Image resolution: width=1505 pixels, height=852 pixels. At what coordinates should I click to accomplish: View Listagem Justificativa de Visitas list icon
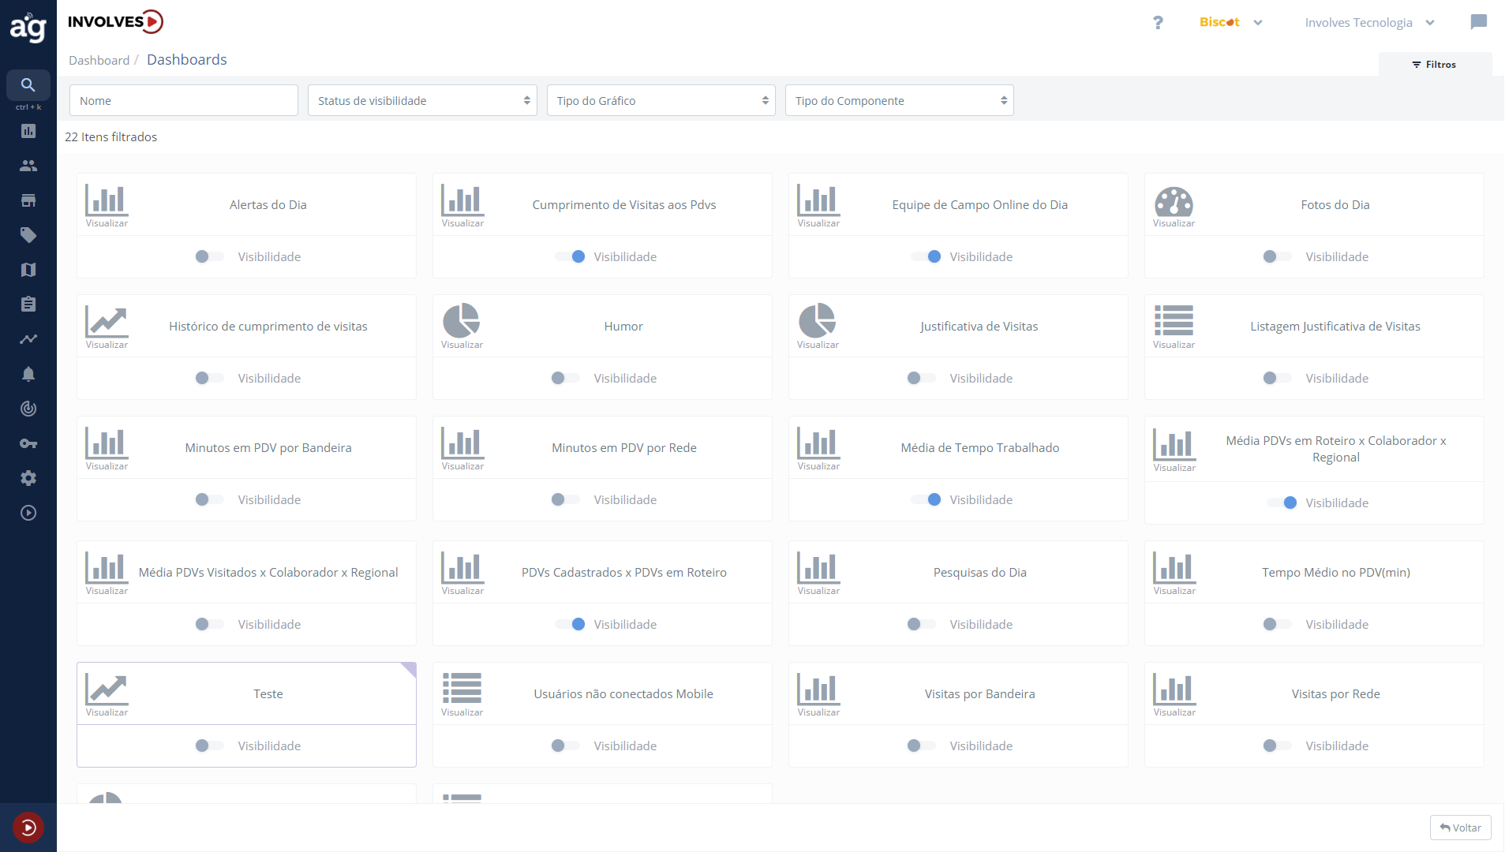pyautogui.click(x=1174, y=322)
